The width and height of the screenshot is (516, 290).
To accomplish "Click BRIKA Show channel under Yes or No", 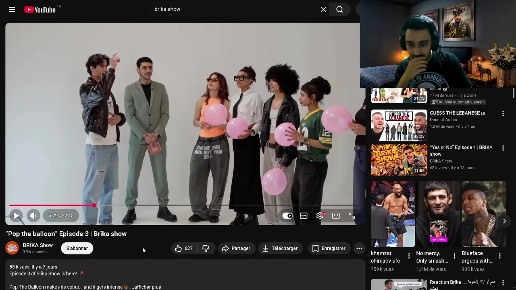I will (441, 161).
